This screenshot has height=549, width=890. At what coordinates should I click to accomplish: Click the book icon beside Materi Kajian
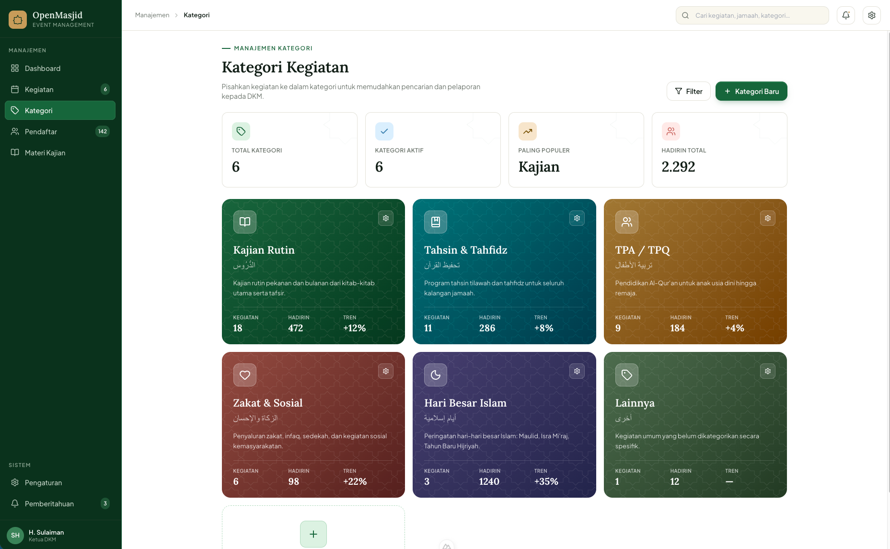[15, 152]
